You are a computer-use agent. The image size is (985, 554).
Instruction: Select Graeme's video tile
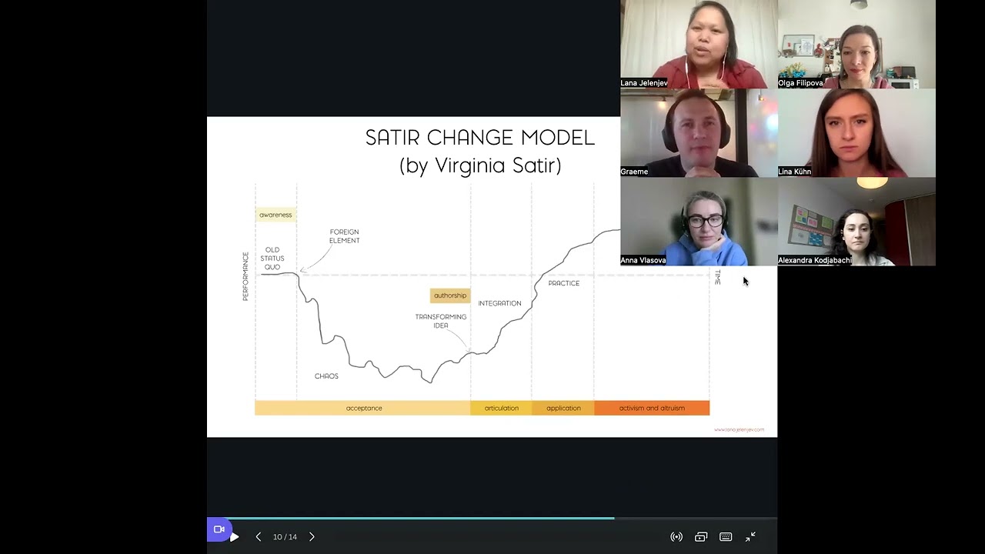coord(699,133)
